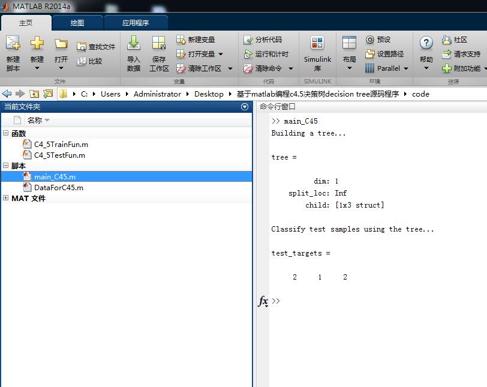Open dropdown arrow under Help (帮助)
487x387 pixels.
click(x=426, y=68)
